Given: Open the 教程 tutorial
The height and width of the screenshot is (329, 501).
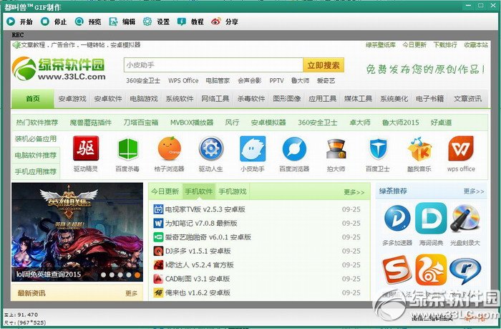Looking at the screenshot, I should (190, 22).
